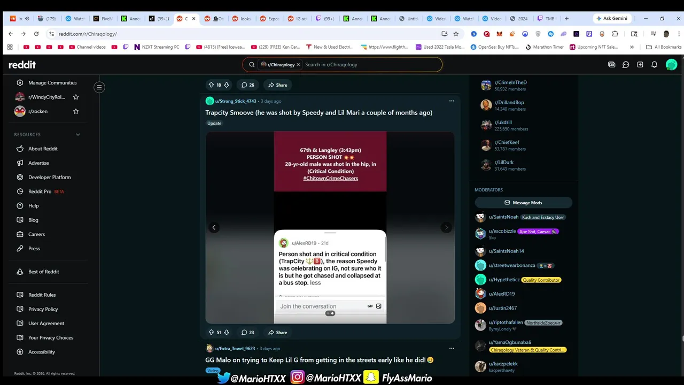Switch to the 2024 tab
Screen dimensions: 684x385
[519, 19]
